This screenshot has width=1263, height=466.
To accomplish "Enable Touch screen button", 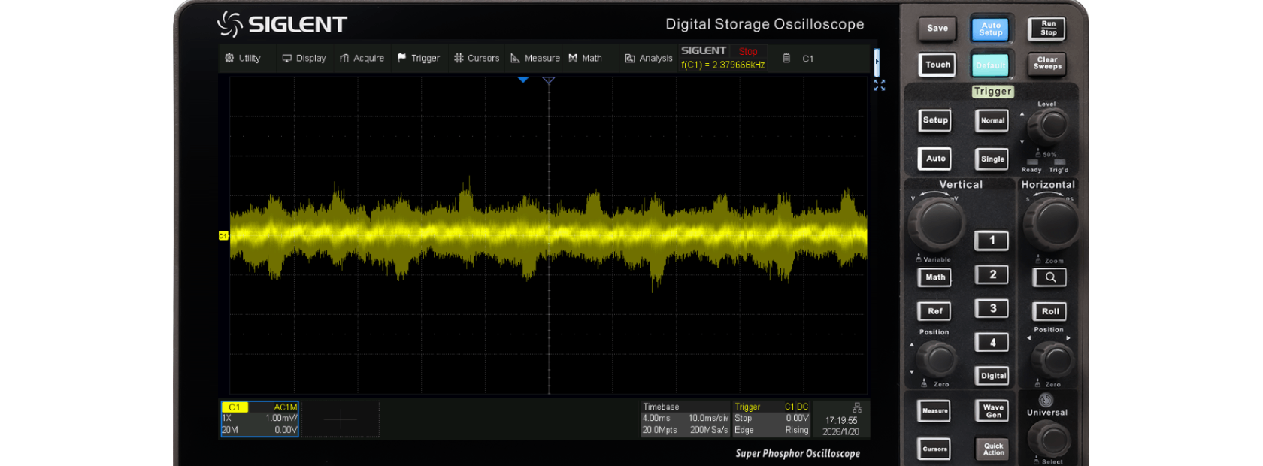I will point(937,65).
